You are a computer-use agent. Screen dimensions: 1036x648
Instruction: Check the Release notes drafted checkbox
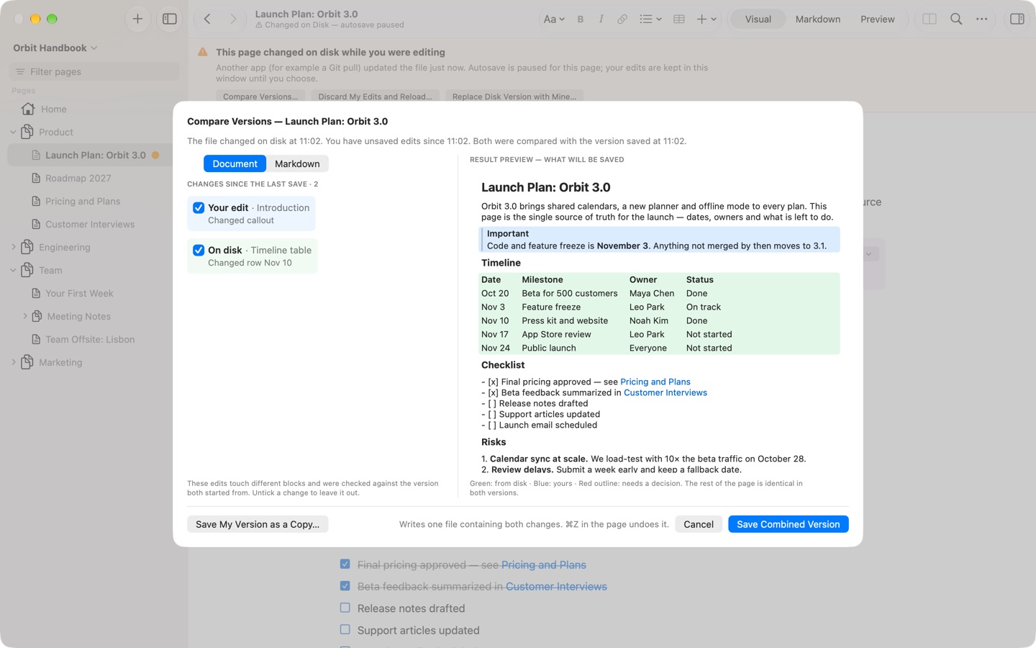[x=345, y=608]
